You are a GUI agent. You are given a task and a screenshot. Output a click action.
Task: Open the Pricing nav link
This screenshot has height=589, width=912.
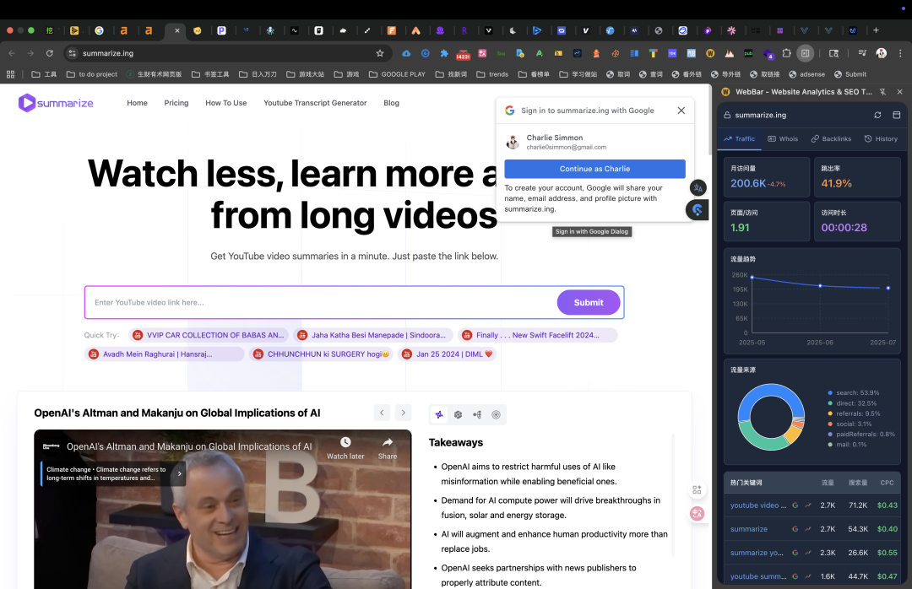tap(176, 103)
